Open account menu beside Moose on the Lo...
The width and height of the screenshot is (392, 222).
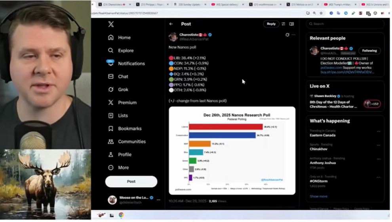tap(158, 200)
